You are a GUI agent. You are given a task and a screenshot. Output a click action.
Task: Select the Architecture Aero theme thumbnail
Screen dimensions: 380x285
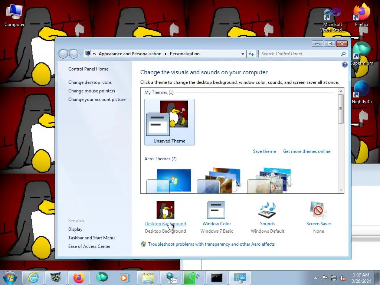[x=219, y=181]
